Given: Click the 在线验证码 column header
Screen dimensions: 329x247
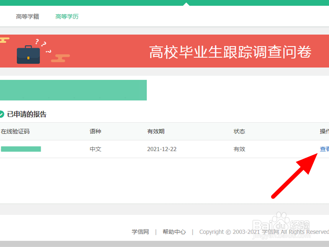Looking at the screenshot, I should [x=15, y=131].
